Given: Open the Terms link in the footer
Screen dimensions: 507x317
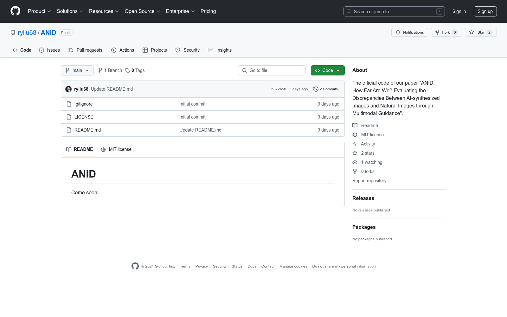Looking at the screenshot, I should (x=185, y=266).
